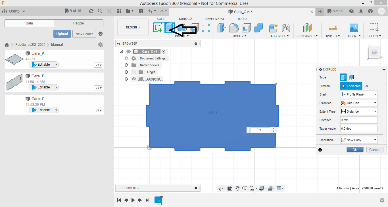Switch to the SHEET METAL tab
388x207 pixels.
215,19
